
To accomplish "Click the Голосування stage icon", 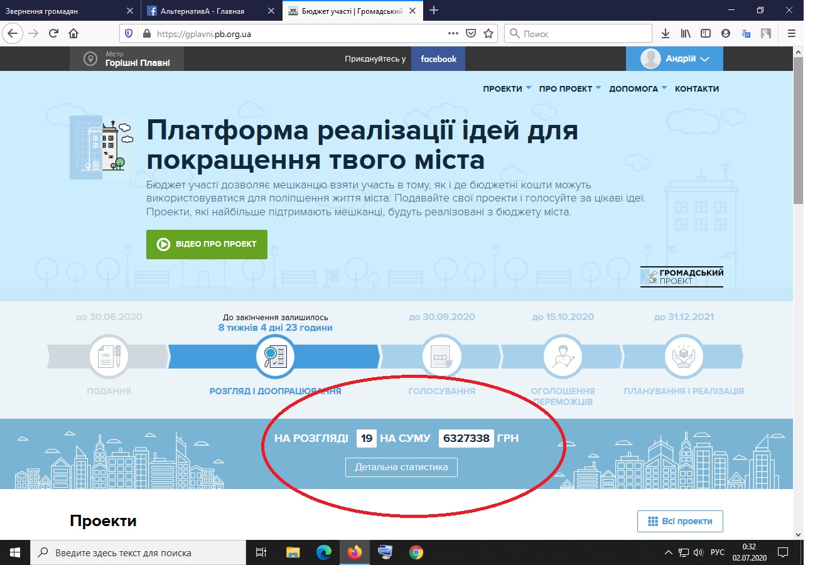I will (442, 357).
